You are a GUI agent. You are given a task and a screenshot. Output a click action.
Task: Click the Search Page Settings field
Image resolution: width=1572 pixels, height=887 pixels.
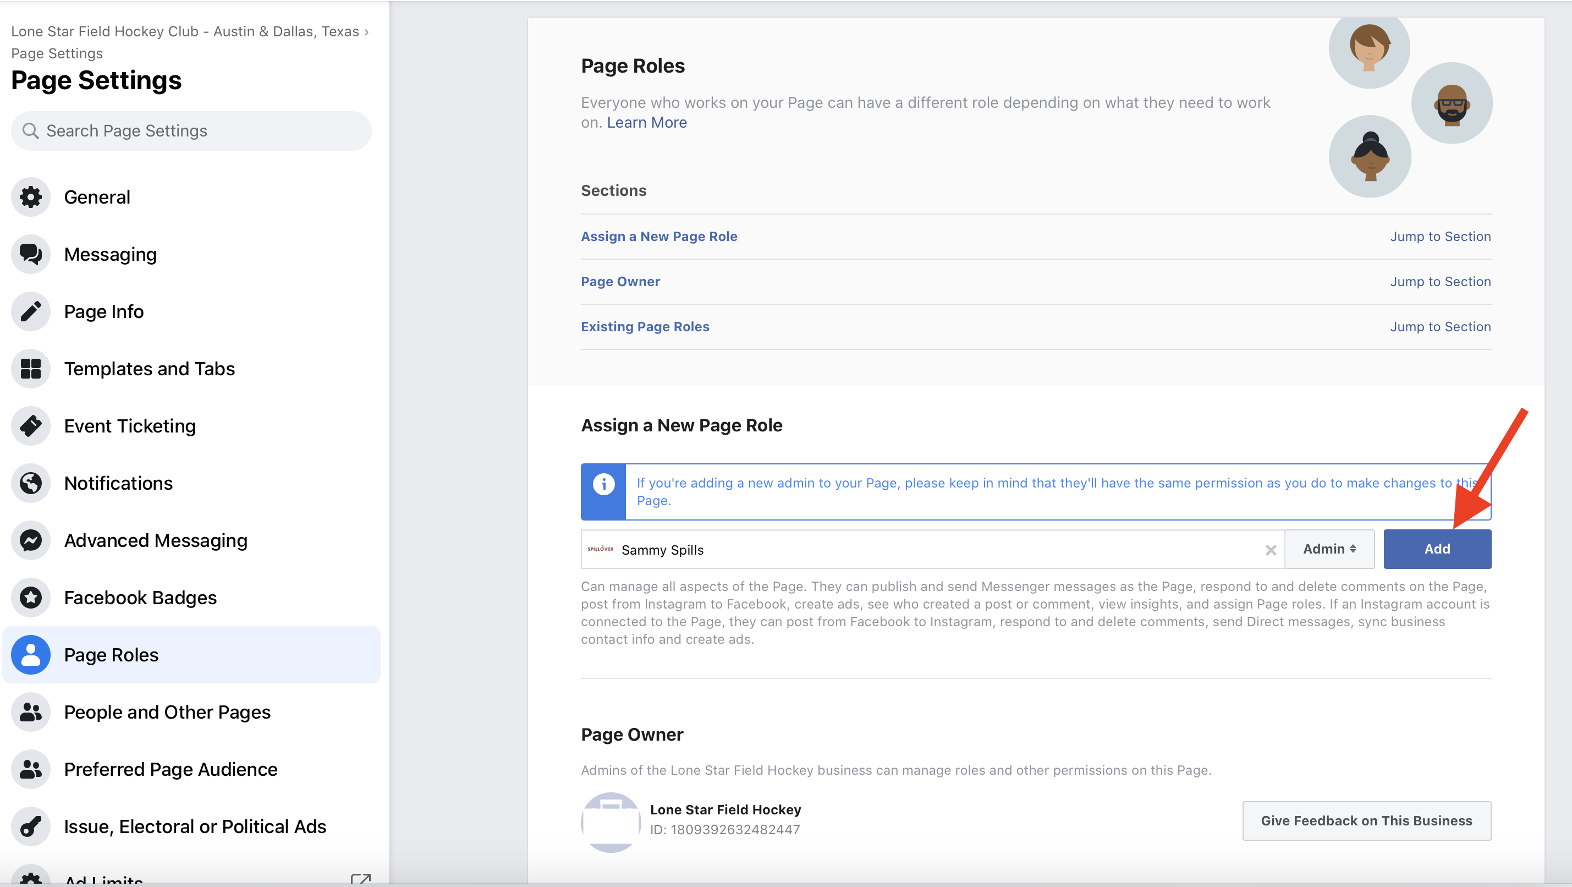[191, 130]
